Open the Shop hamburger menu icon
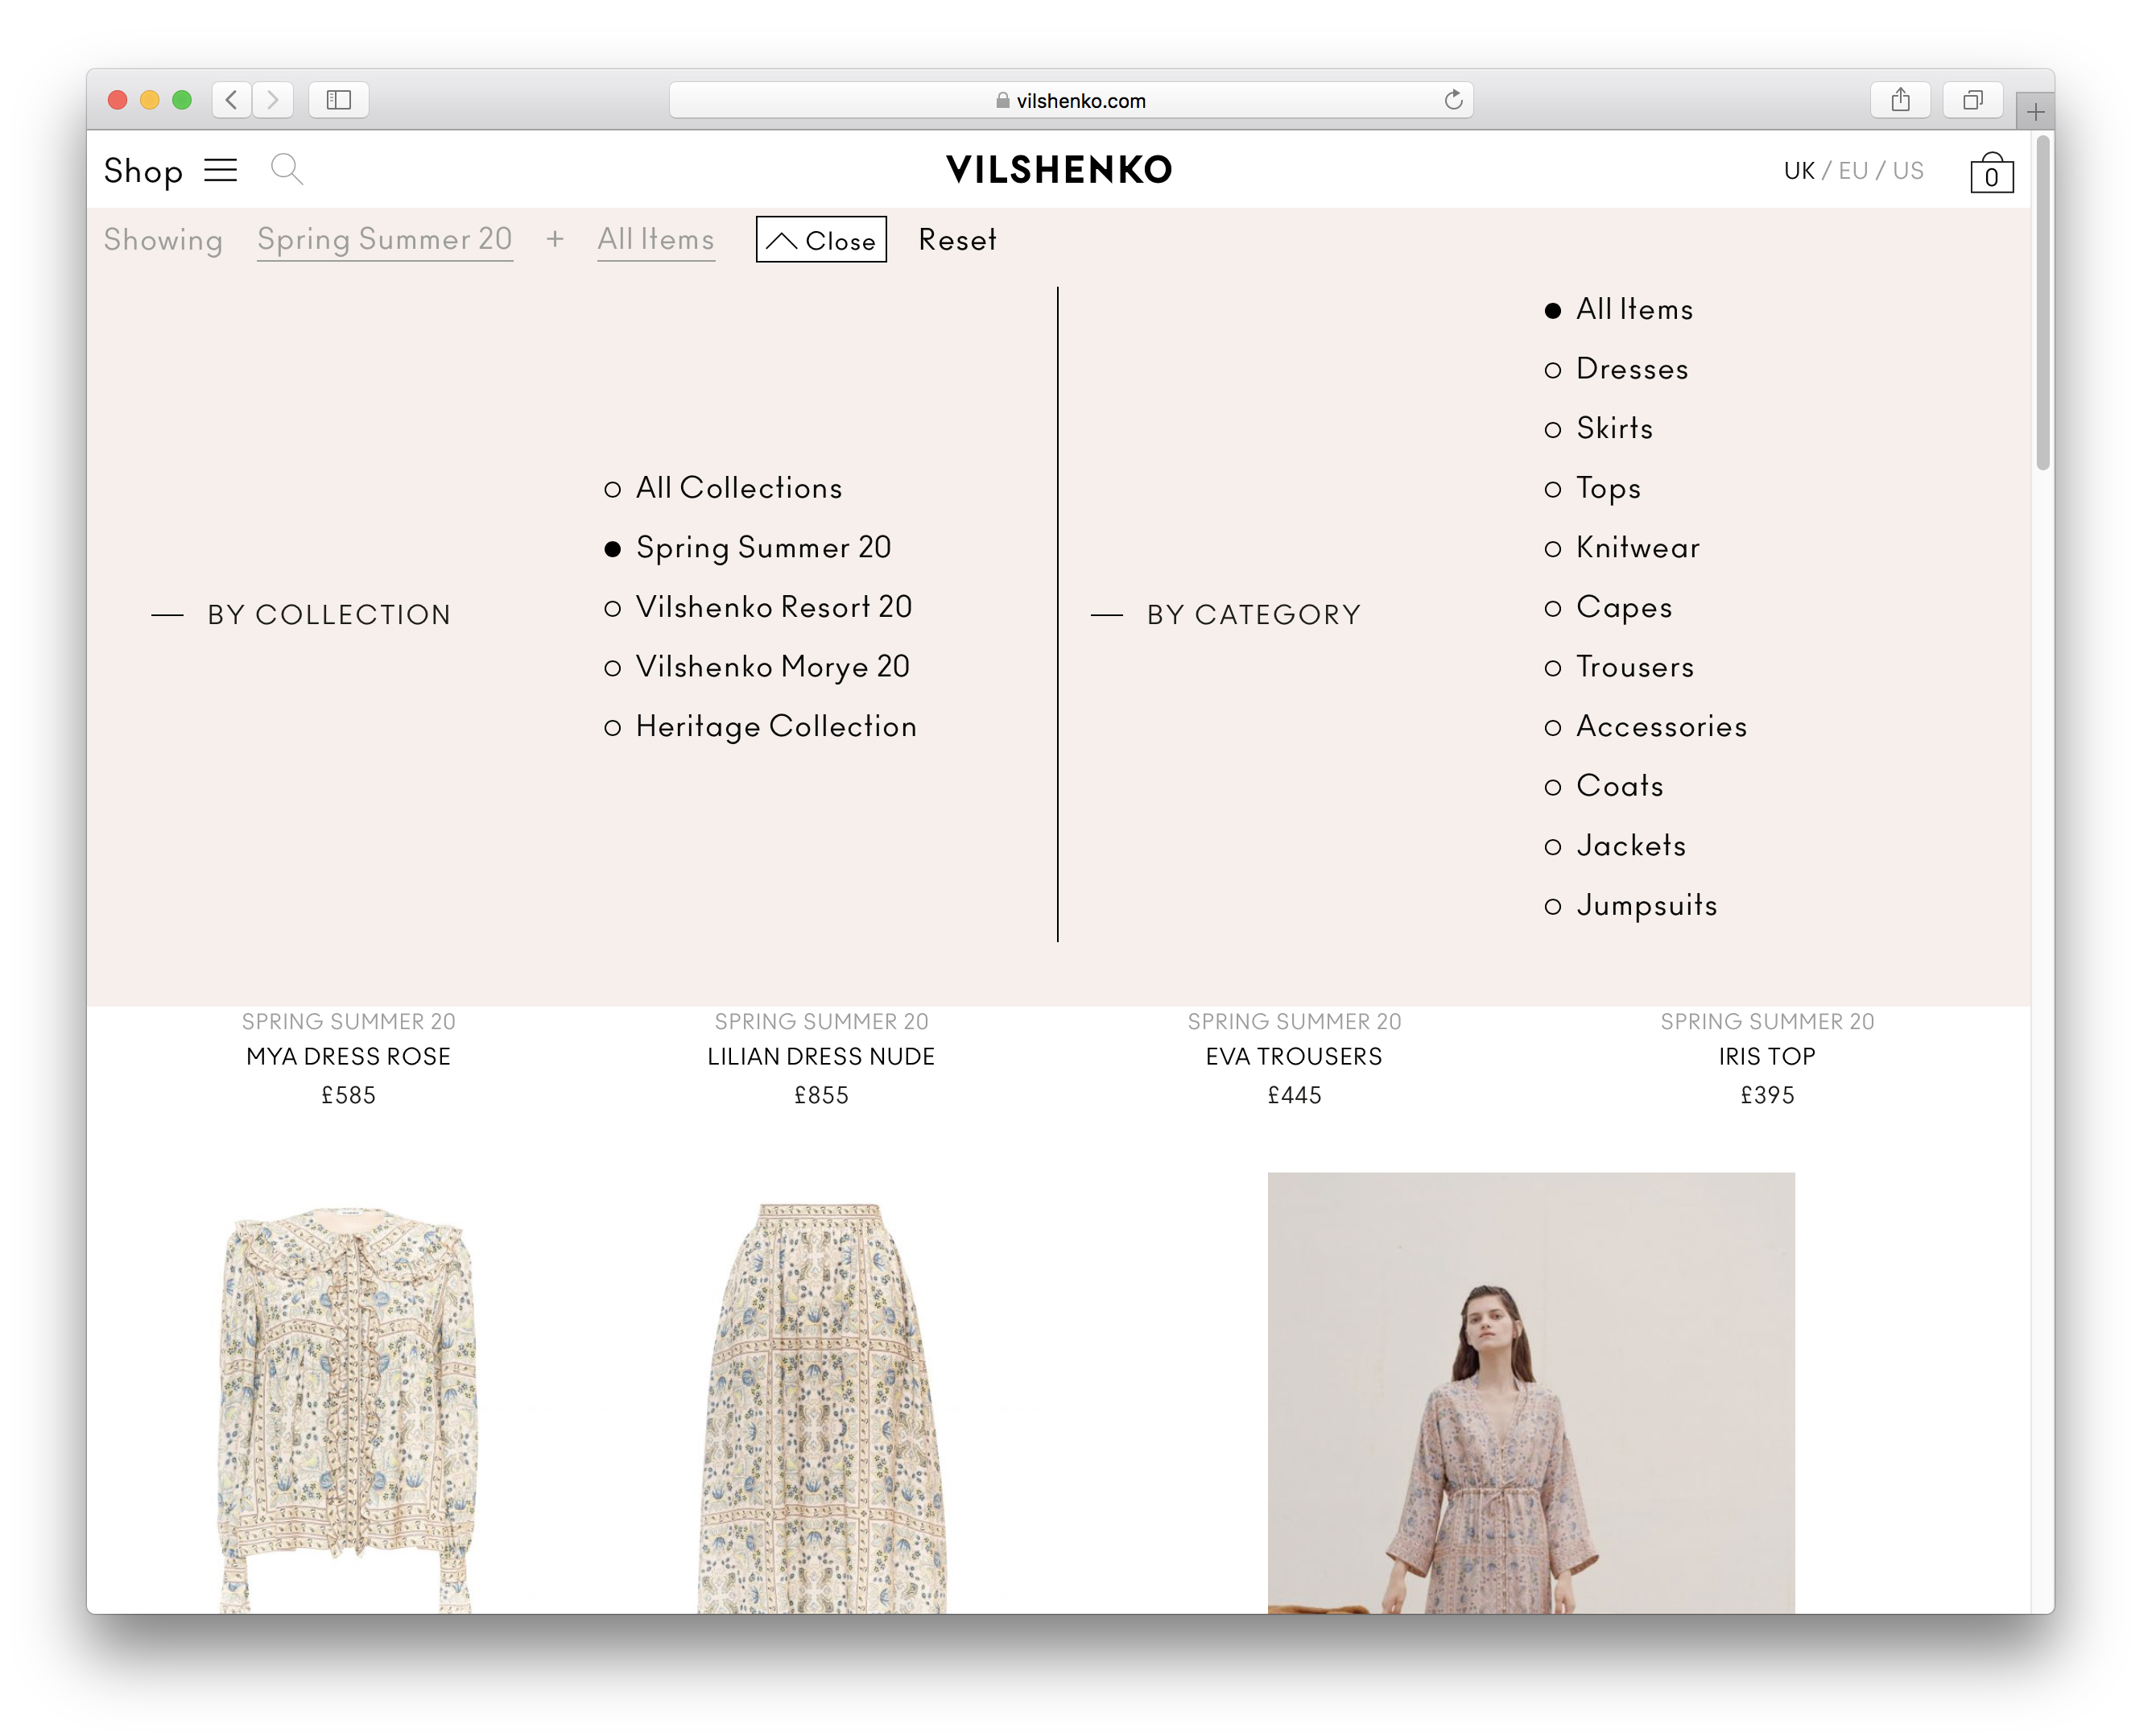2156x1733 pixels. pyautogui.click(x=220, y=170)
